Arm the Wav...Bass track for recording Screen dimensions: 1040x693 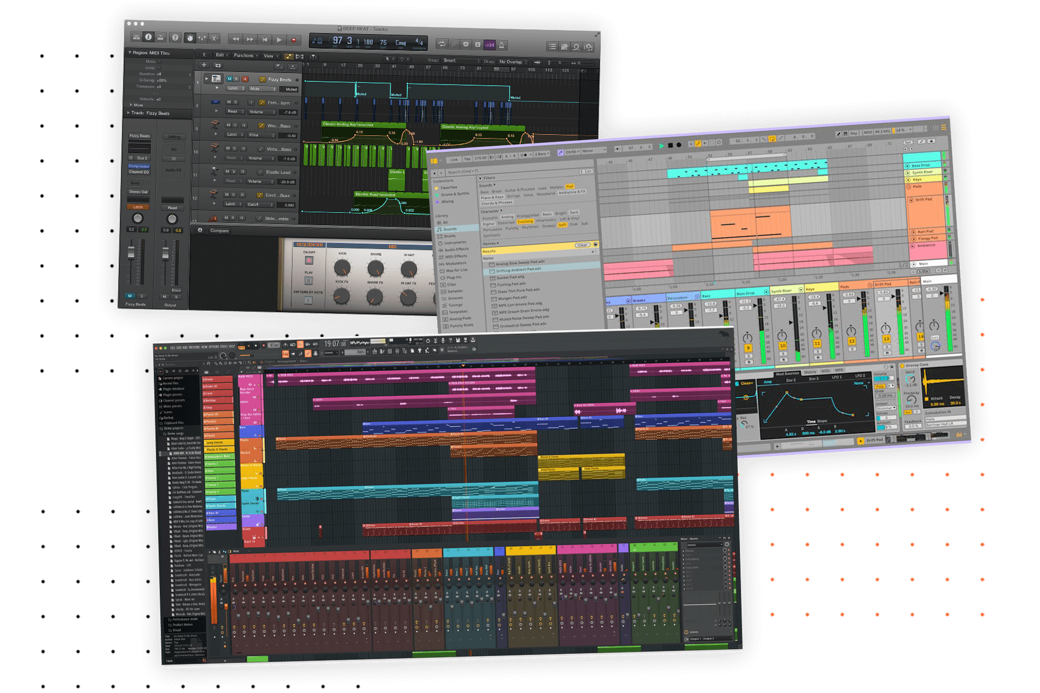[x=244, y=126]
